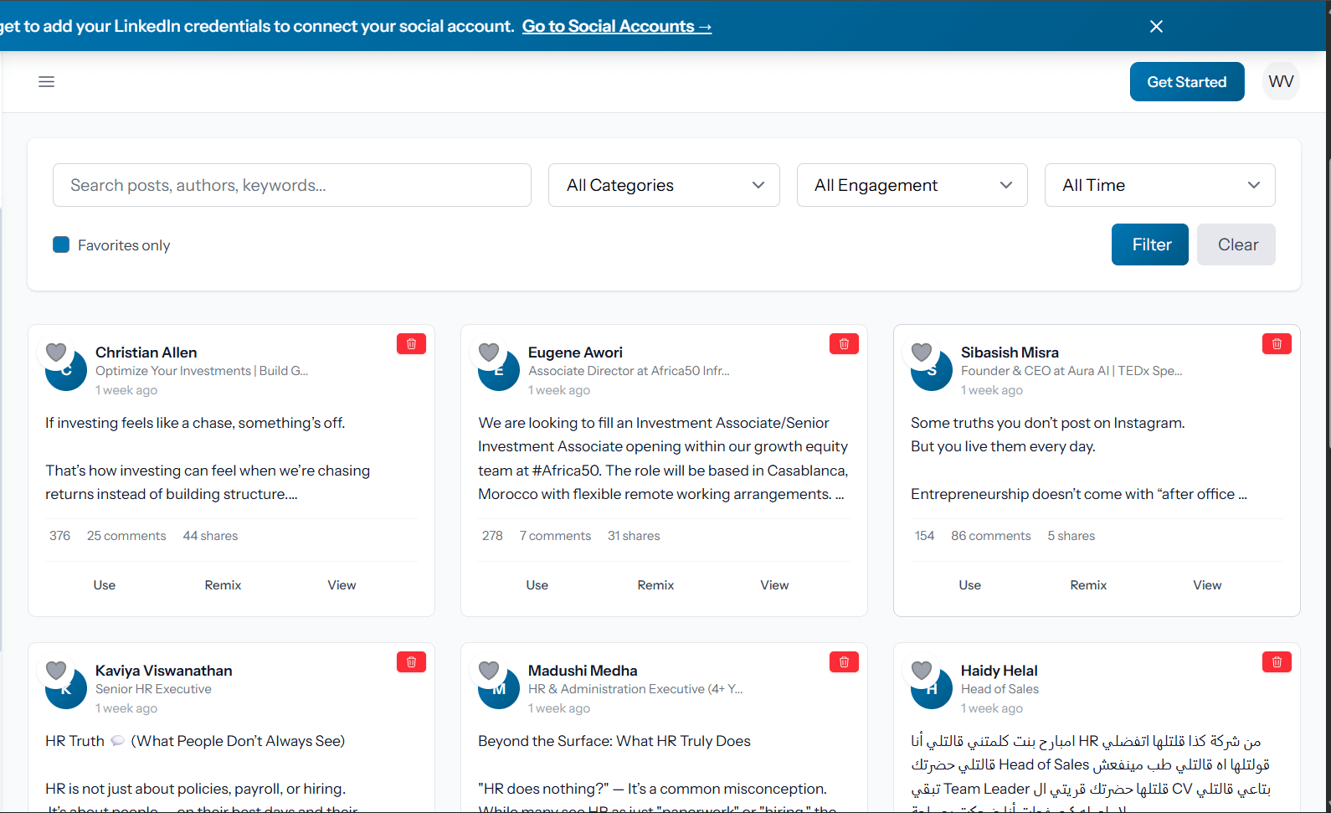
Task: Click trash icon on Sibasish Misra's post
Action: (x=1277, y=344)
